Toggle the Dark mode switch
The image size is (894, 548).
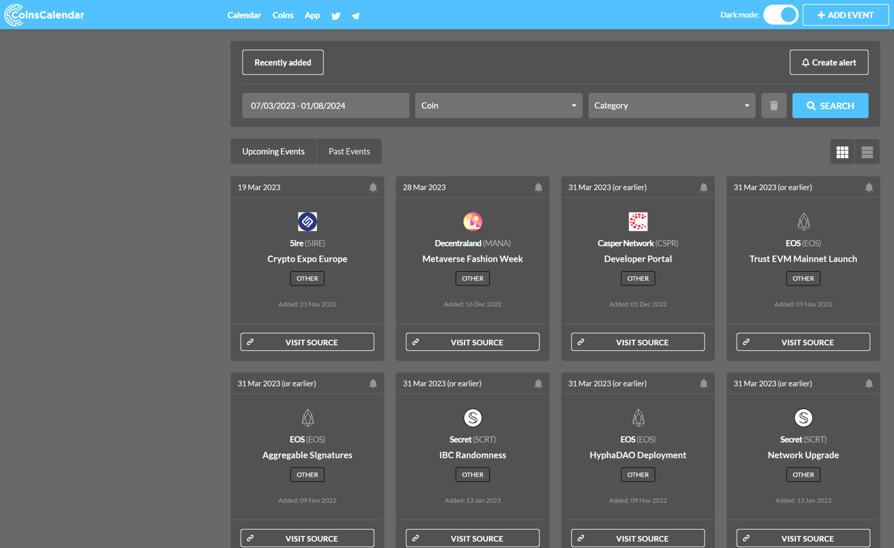click(781, 15)
